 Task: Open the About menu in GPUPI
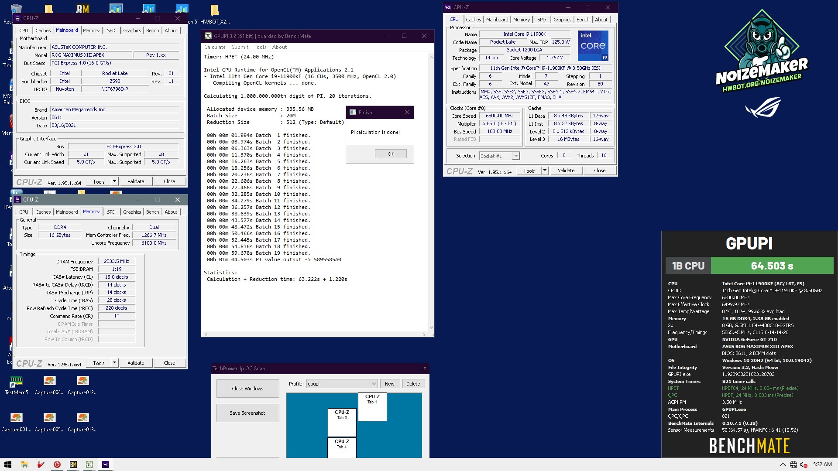pyautogui.click(x=279, y=47)
